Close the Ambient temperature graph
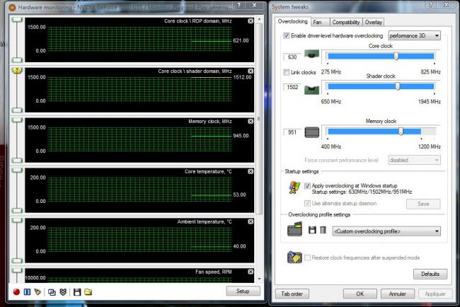The width and height of the screenshot is (460, 307). [251, 221]
